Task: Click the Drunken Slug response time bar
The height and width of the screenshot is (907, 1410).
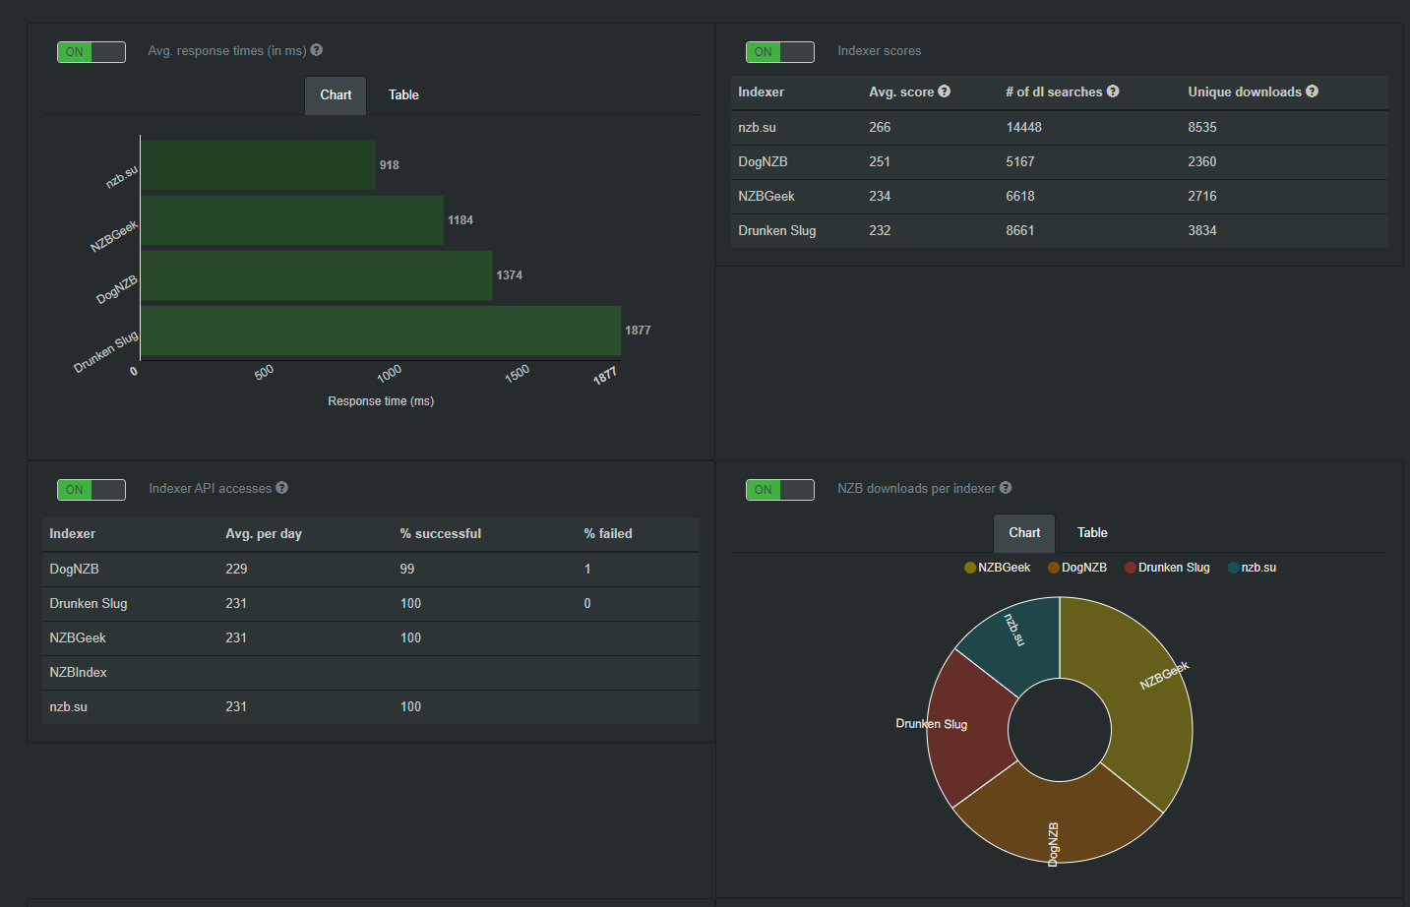Action: [x=381, y=331]
